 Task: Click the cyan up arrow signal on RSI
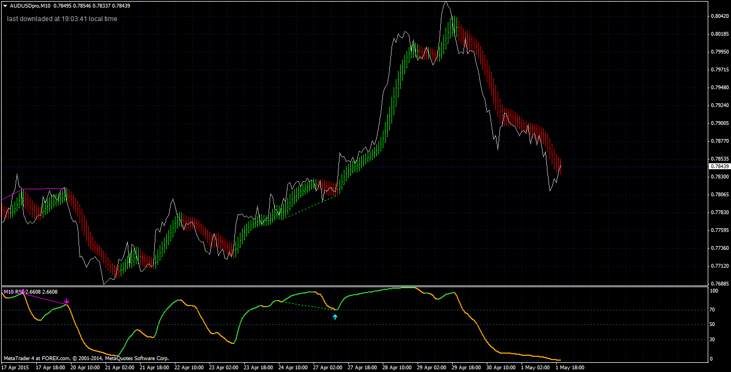335,317
